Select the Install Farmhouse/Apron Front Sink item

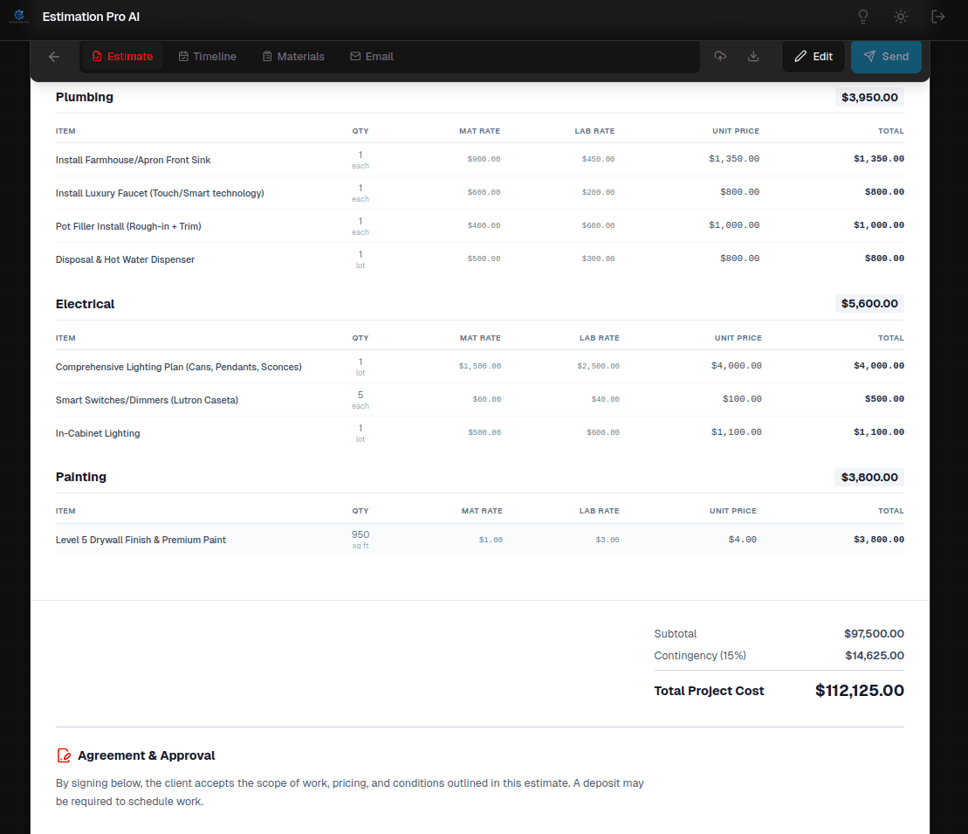pyautogui.click(x=133, y=160)
